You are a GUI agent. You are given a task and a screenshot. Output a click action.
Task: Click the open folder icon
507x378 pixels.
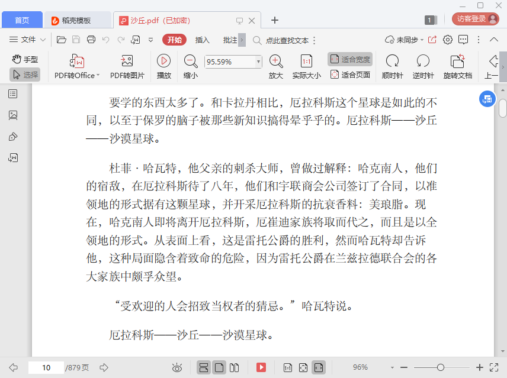tap(62, 40)
